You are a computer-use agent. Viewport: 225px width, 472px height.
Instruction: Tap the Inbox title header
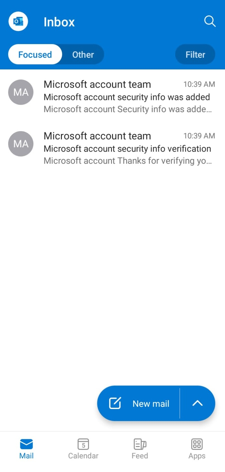point(59,22)
